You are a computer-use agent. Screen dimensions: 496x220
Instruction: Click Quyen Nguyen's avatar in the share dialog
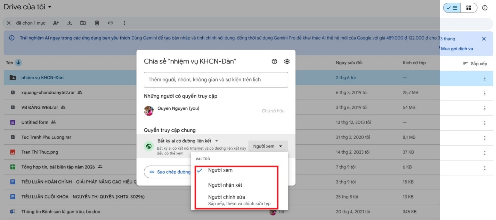tap(149, 111)
